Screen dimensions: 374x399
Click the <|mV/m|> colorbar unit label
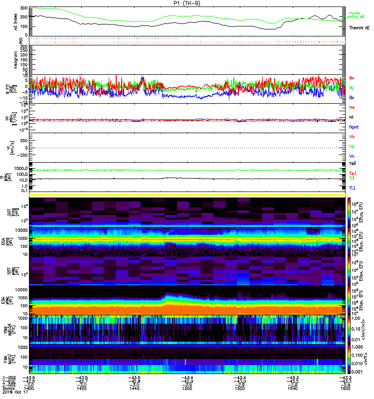364,330
